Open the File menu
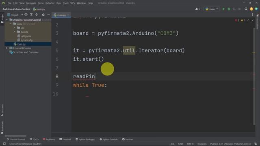 (9, 3)
